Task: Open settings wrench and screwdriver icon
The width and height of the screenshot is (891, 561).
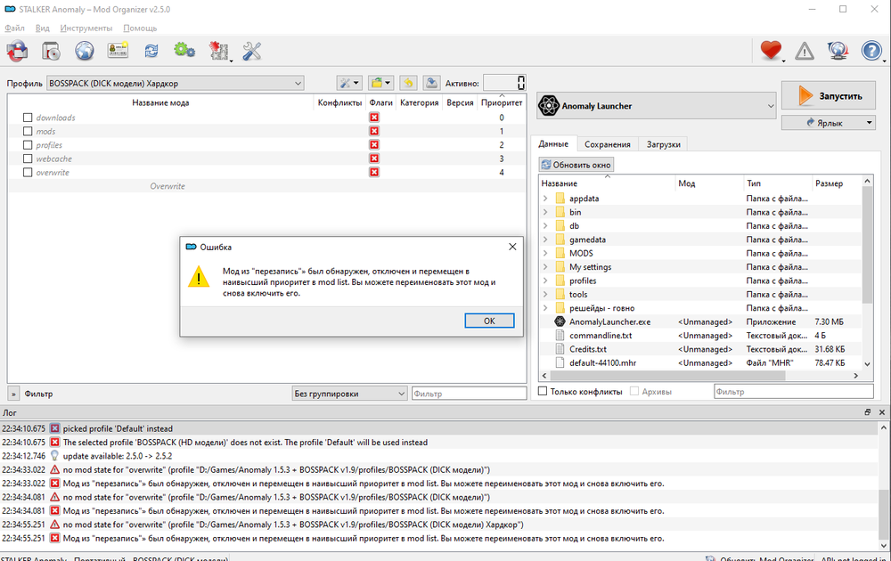Action: tap(252, 51)
